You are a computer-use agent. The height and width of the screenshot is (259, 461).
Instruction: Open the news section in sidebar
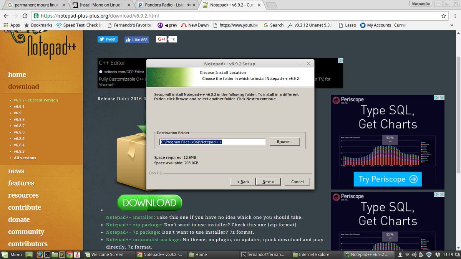point(16,171)
